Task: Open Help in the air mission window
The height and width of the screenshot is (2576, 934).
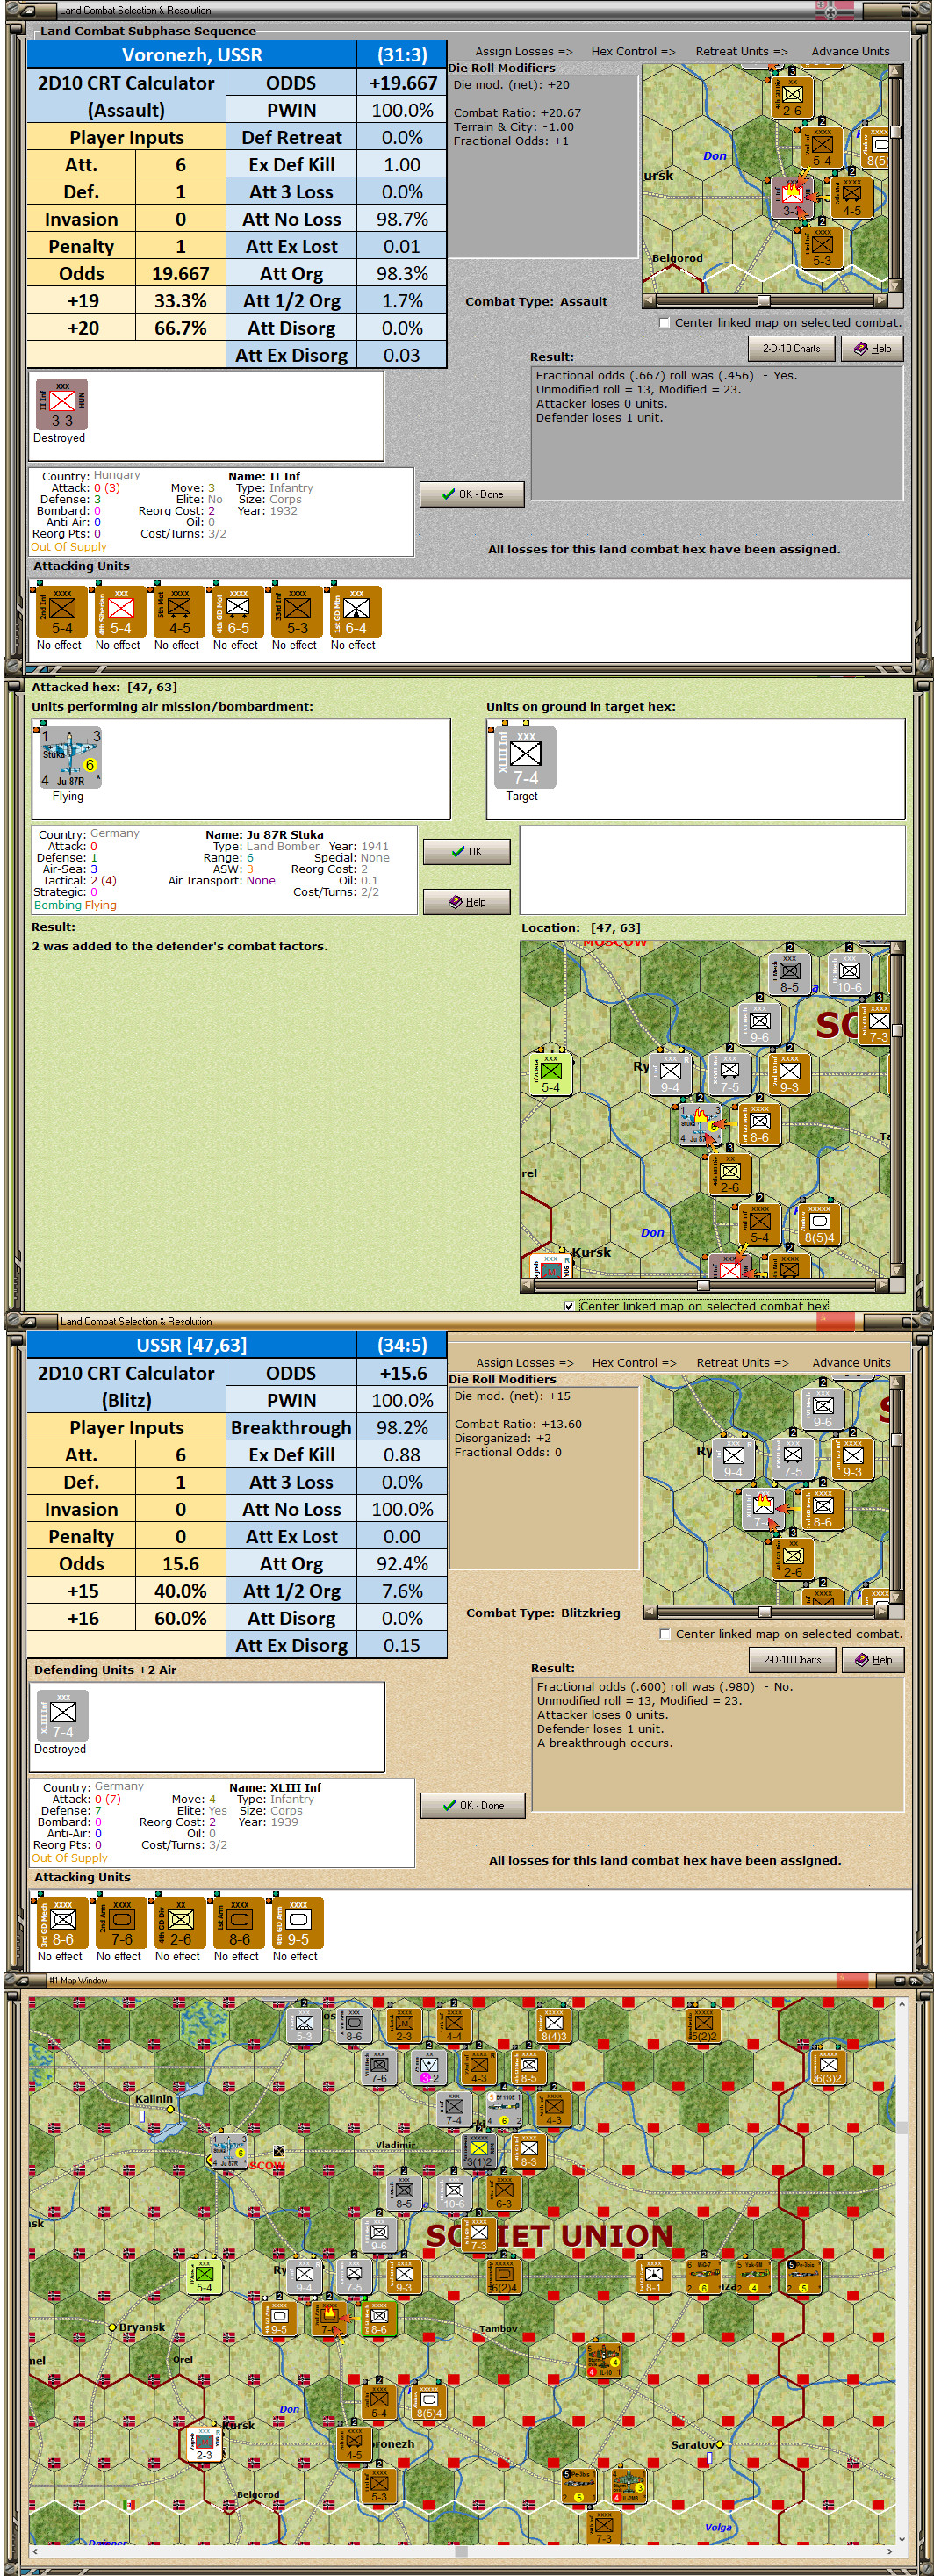Action: coord(467,902)
